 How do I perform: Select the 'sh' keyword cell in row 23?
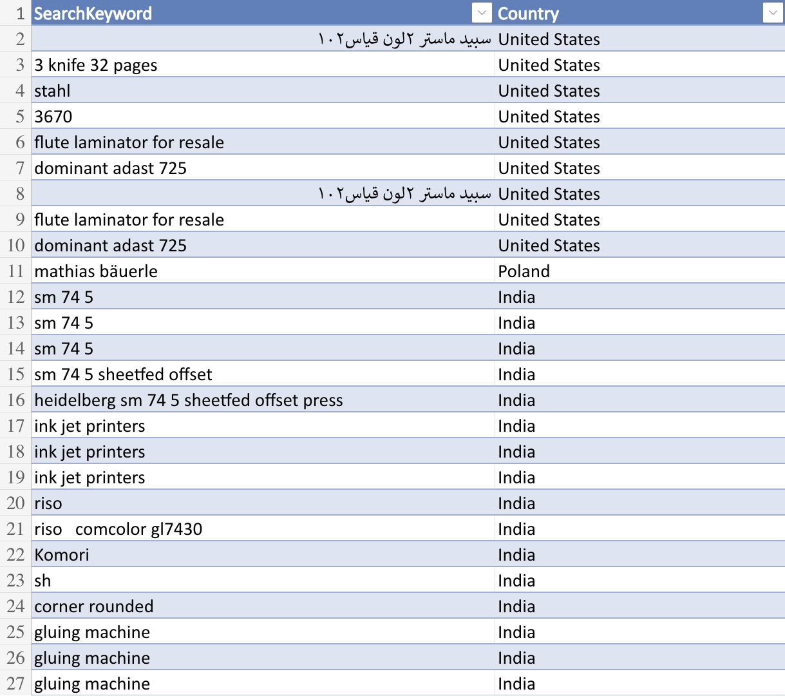pos(263,580)
